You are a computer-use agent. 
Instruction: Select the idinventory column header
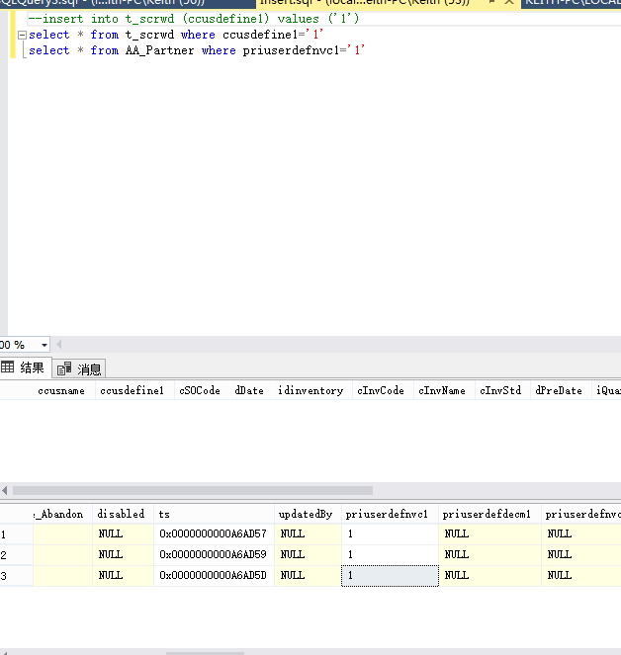pos(310,390)
